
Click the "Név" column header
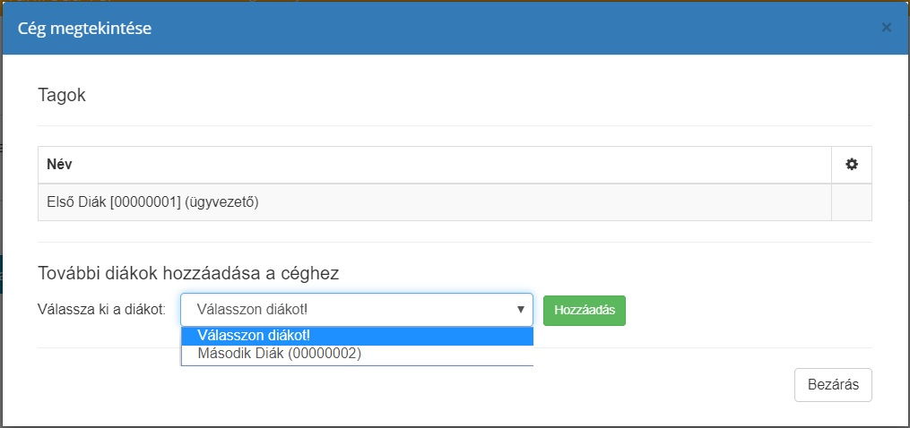(x=59, y=165)
